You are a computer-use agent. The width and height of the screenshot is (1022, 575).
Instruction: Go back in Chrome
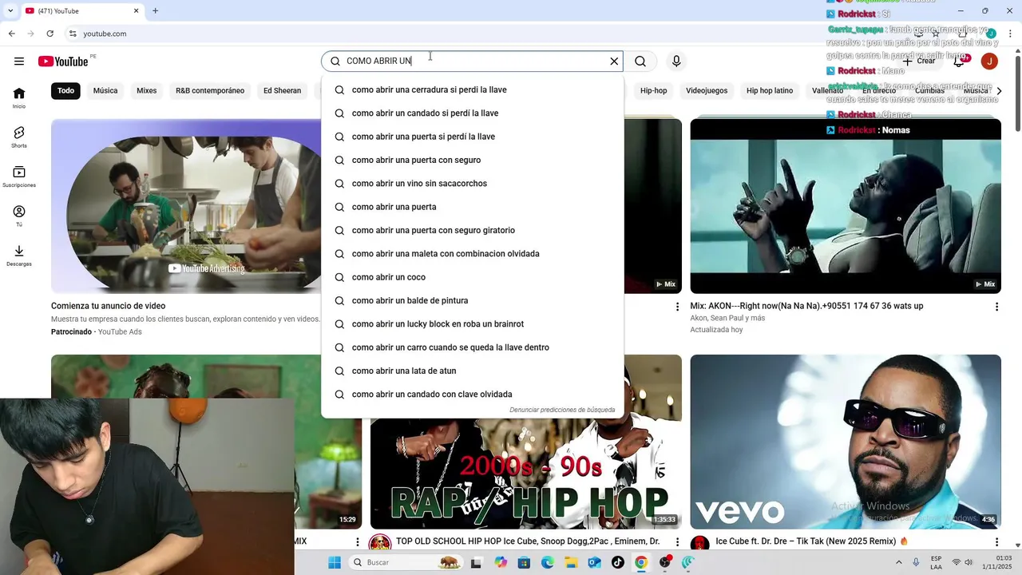click(x=12, y=34)
